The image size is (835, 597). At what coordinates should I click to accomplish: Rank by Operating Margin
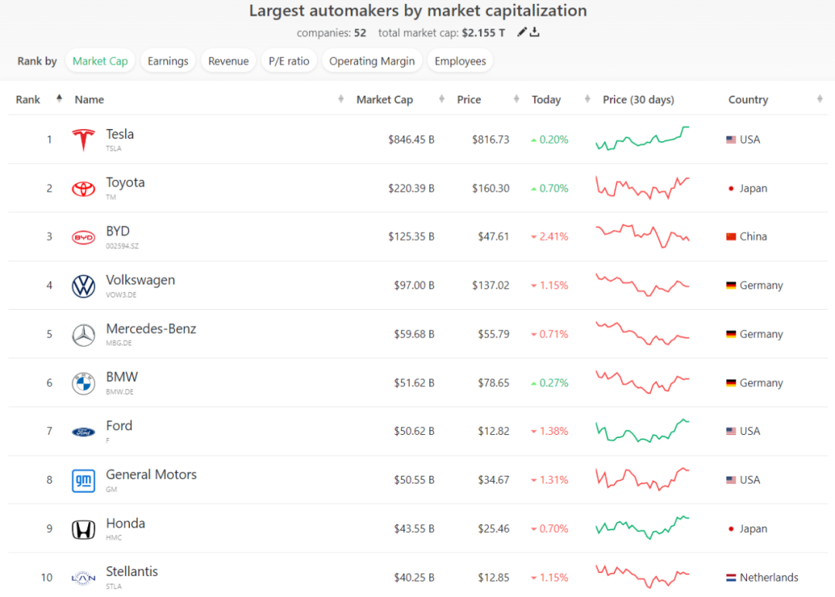[372, 61]
